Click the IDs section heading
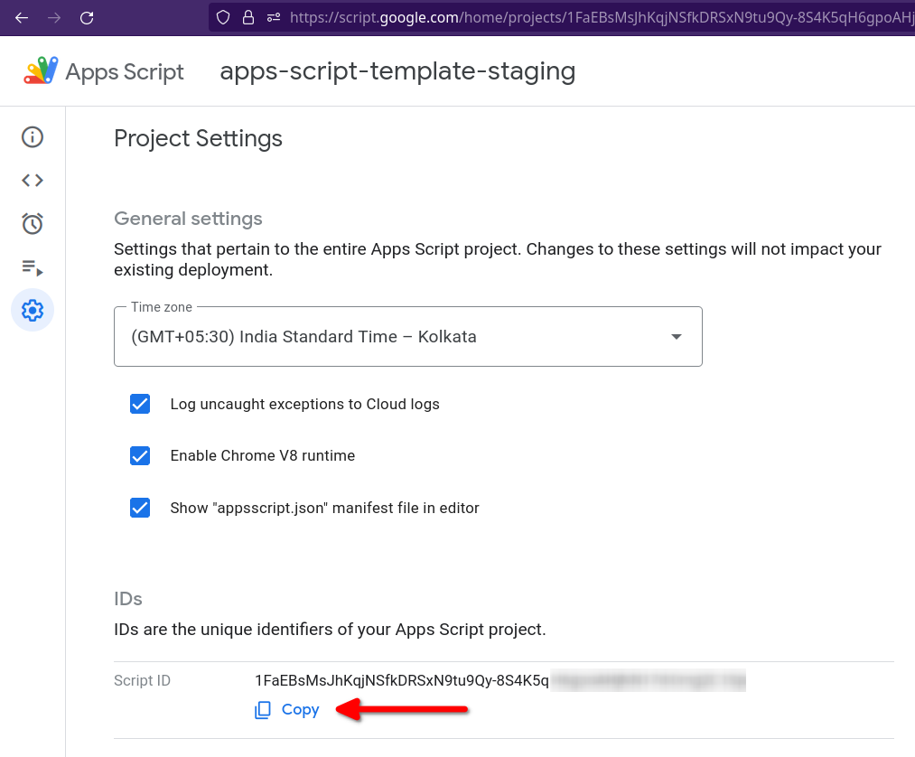 click(127, 599)
